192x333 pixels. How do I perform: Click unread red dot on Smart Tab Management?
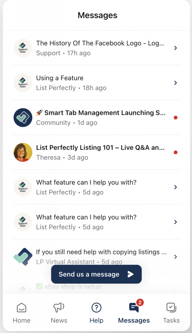175,117
